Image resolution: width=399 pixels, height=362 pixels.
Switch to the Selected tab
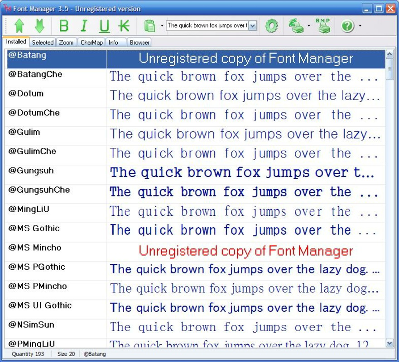[x=43, y=43]
